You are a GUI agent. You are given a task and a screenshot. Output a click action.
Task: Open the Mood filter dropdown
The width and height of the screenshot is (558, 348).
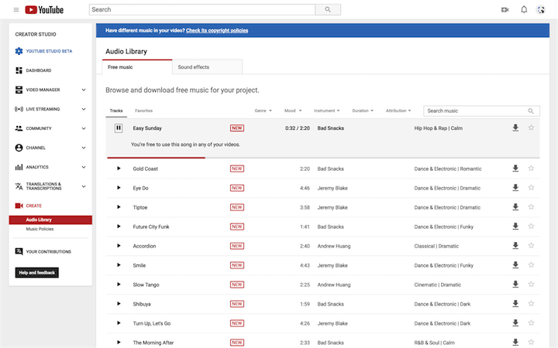293,111
